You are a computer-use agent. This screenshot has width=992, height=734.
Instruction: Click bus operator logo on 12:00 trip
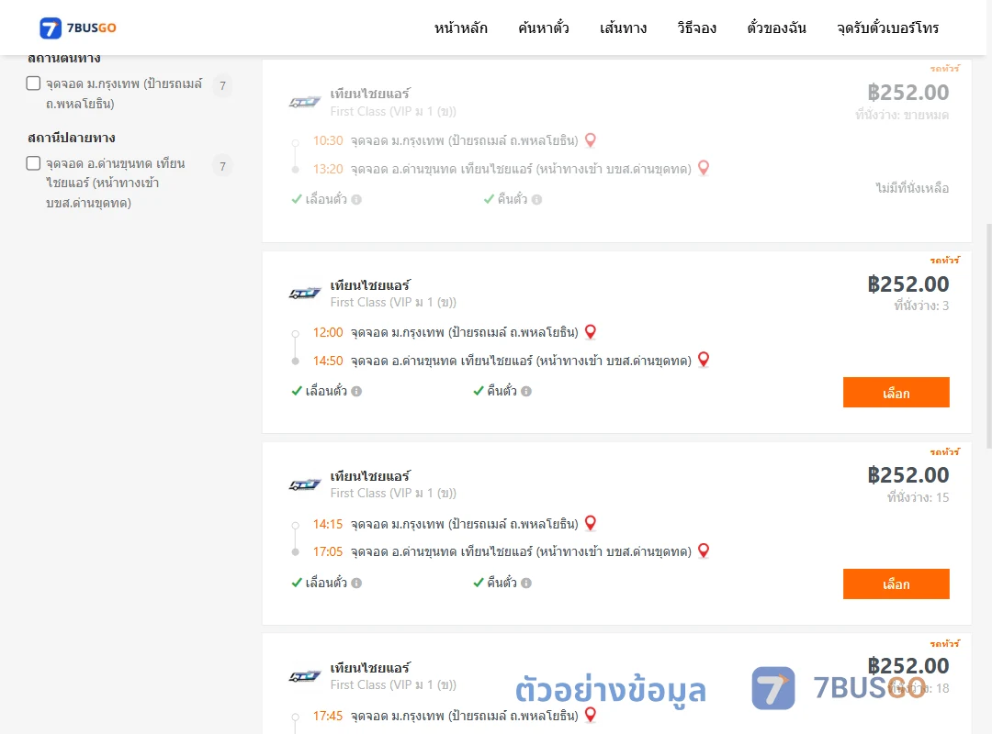click(x=305, y=294)
